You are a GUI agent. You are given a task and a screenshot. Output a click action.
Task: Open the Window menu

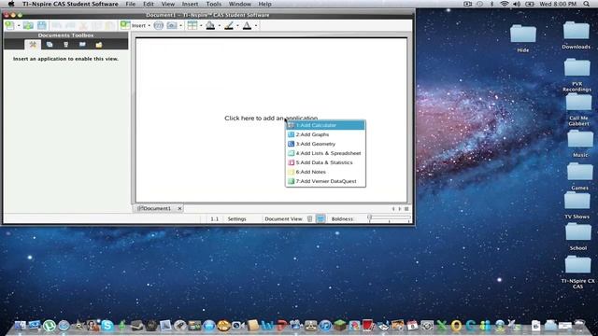click(x=239, y=4)
